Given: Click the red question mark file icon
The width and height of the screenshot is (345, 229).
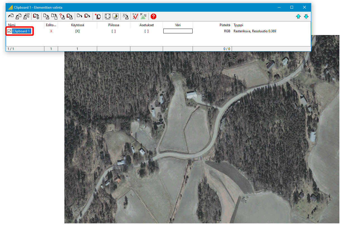Looking at the screenshot, I should (62, 16).
